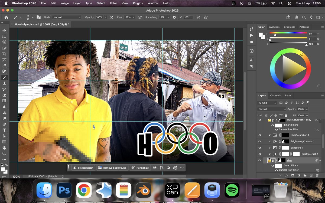Screen dimensions: 325x203
Task: Toggle the layer filter on/off switch
Action: (x=308, y=103)
